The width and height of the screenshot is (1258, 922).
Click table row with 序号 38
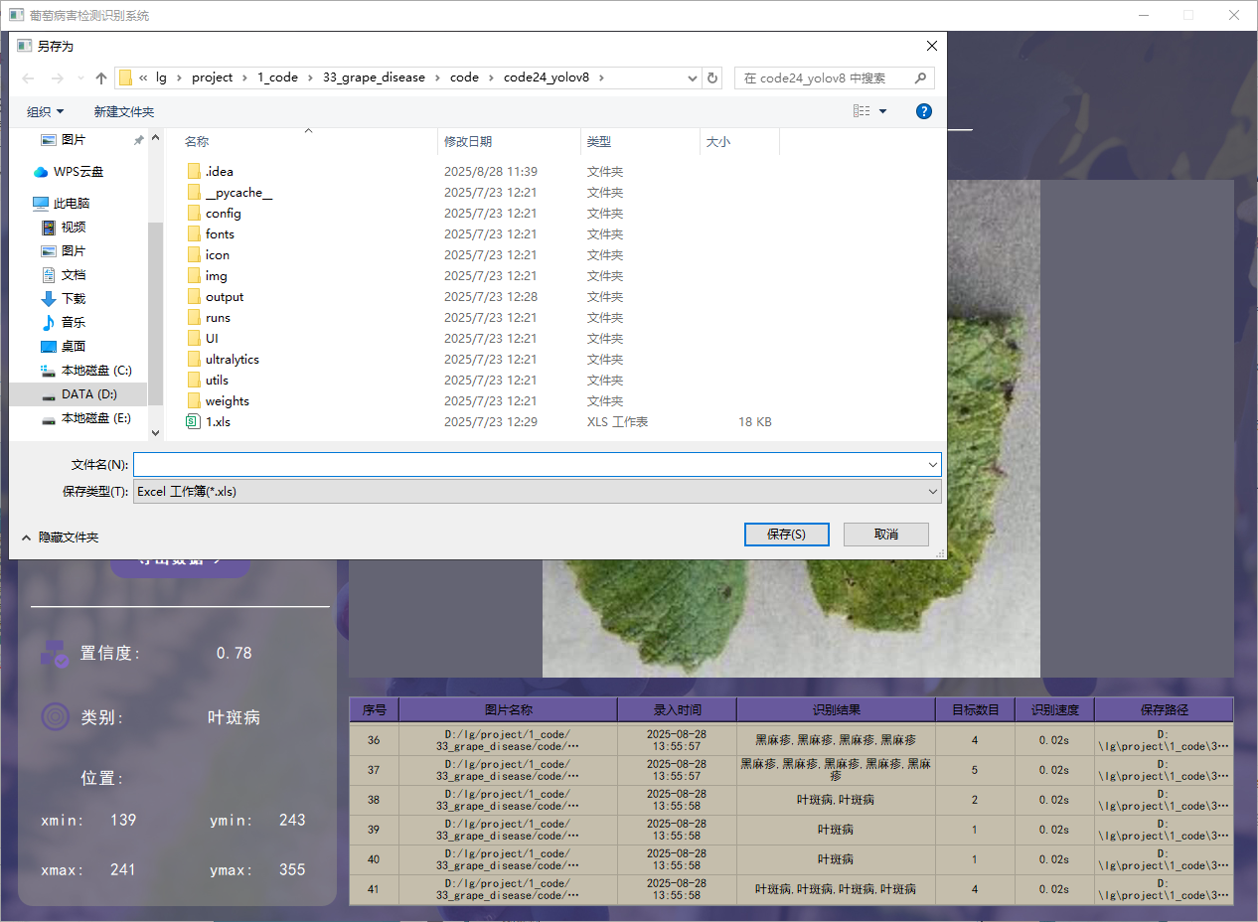(x=791, y=800)
